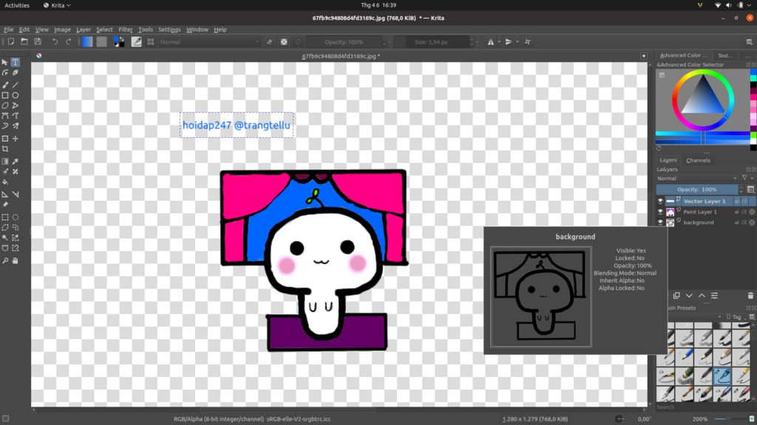
Task: Click the Save document icon
Action: [x=38, y=42]
